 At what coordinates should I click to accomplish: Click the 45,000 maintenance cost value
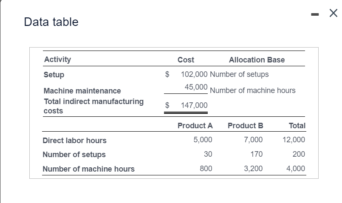[x=196, y=87]
